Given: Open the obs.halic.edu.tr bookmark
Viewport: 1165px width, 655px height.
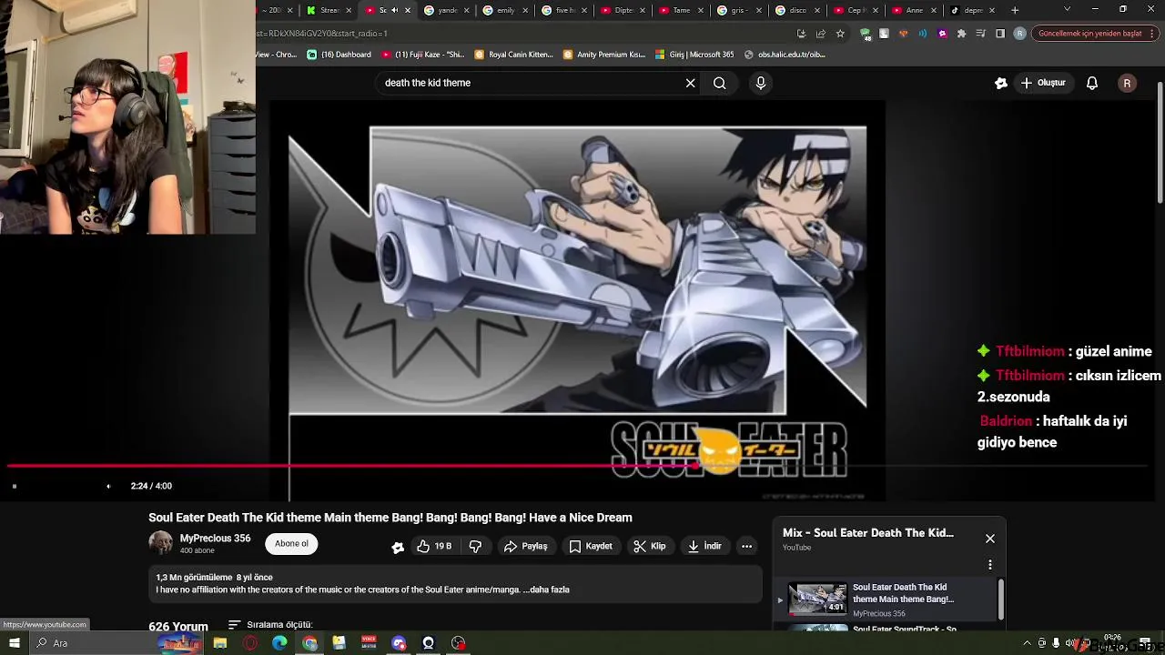Looking at the screenshot, I should 785,55.
